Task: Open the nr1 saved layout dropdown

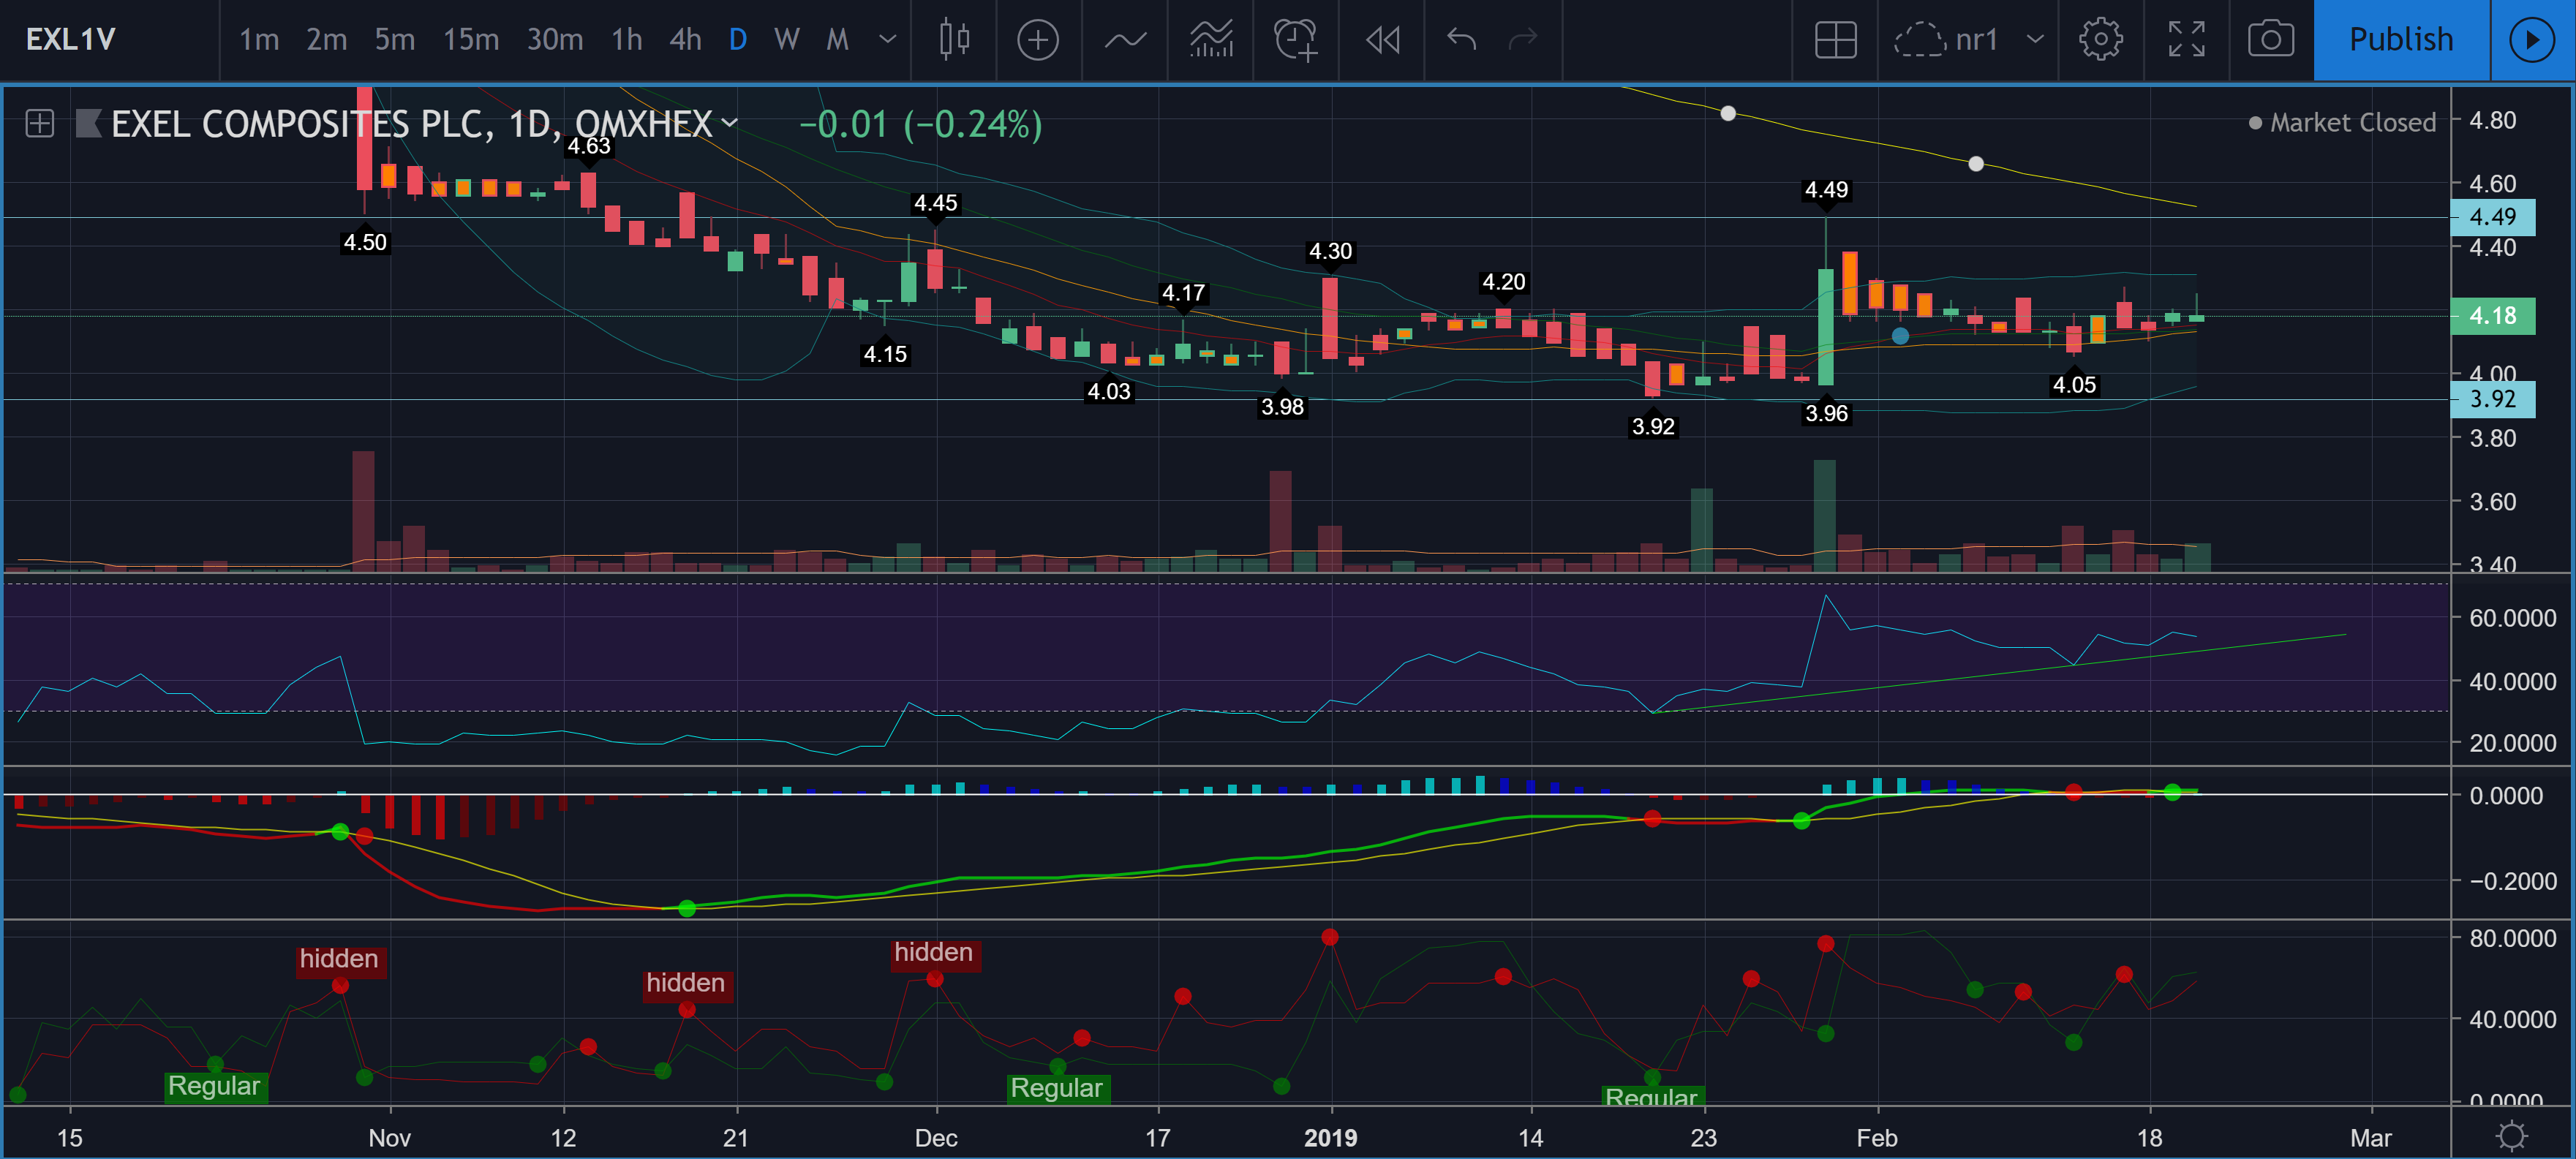Action: tap(2034, 40)
